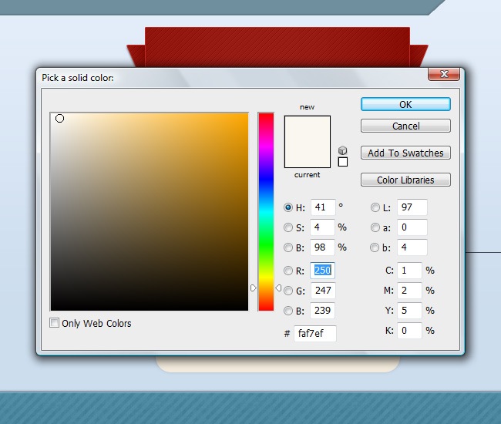Click the small web-safe color swatch square

pyautogui.click(x=343, y=162)
